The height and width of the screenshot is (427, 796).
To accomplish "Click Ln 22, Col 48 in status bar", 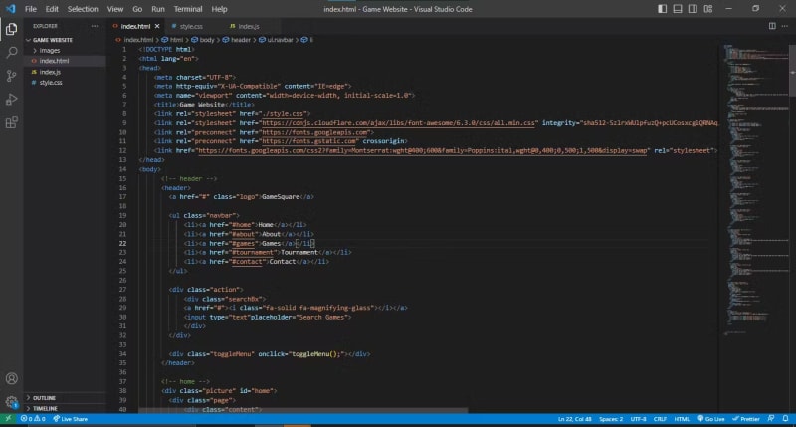I will click(x=575, y=419).
